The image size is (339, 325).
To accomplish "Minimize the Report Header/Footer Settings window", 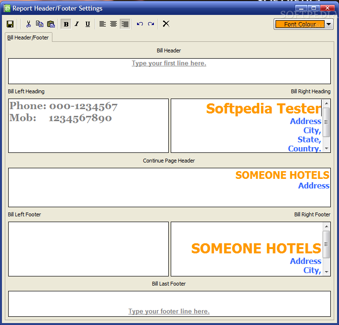I will coord(301,8).
